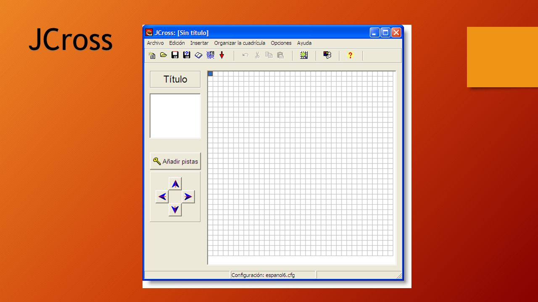Viewport: 538px width, 302px height.
Task: Maximize the JCross window
Action: (x=385, y=33)
